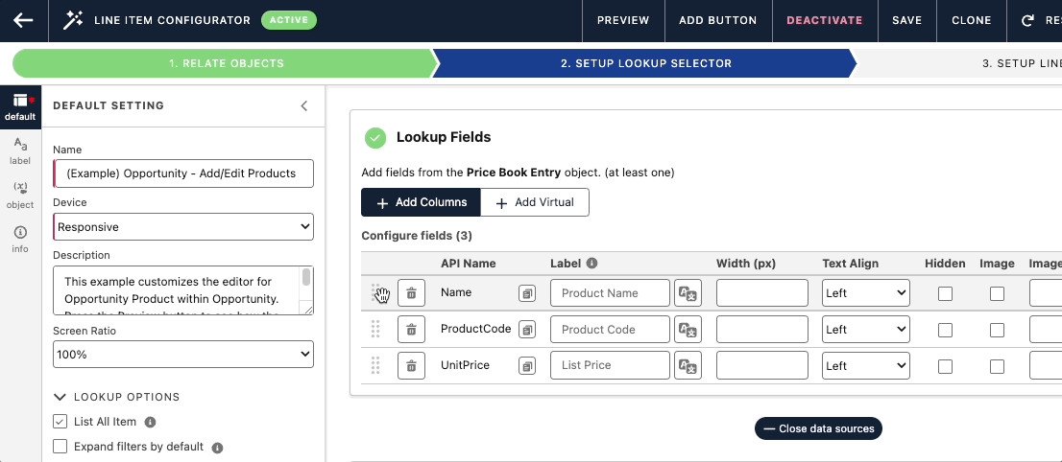Image resolution: width=1062 pixels, height=462 pixels.
Task: Toggle the List All Item checkbox
Action: point(60,422)
